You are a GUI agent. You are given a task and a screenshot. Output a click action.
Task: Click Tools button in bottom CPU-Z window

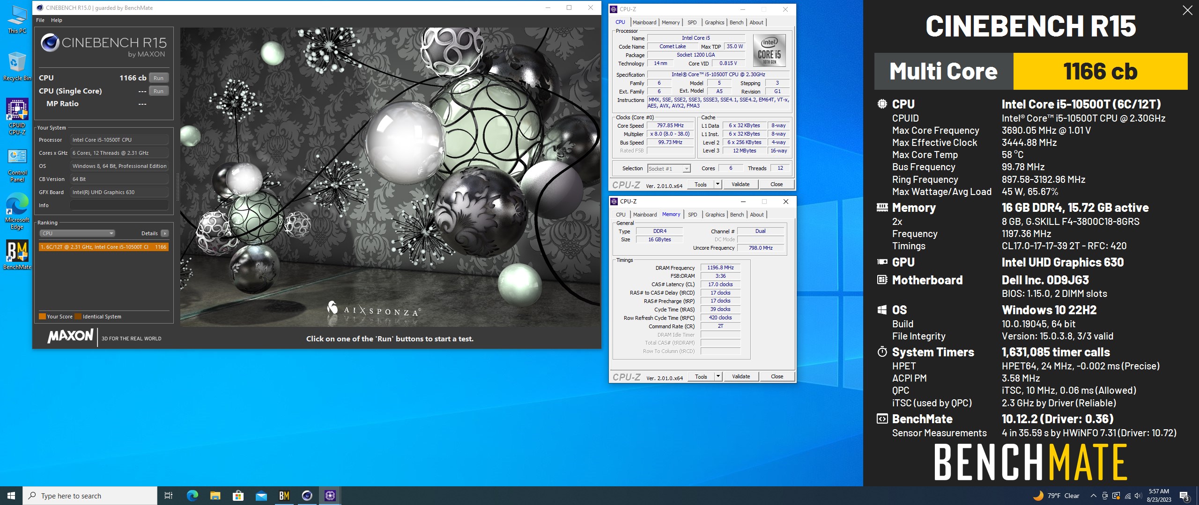click(701, 376)
